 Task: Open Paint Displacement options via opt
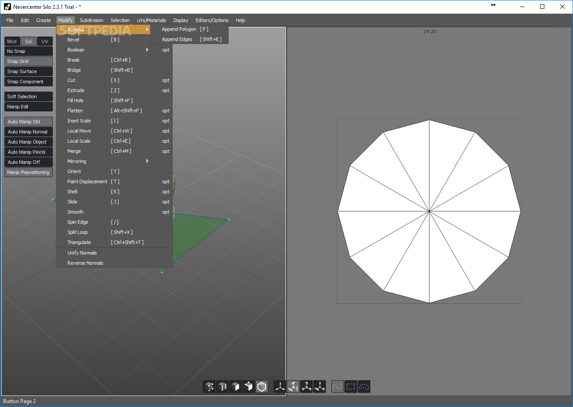[x=166, y=181]
